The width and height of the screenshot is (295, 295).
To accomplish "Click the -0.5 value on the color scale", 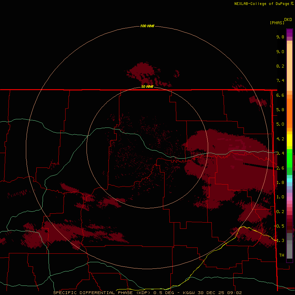I will point(279,226).
